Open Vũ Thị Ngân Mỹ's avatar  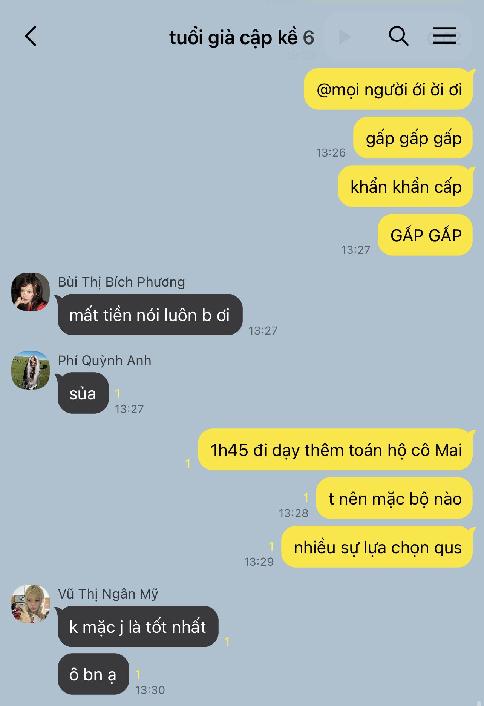pyautogui.click(x=31, y=604)
